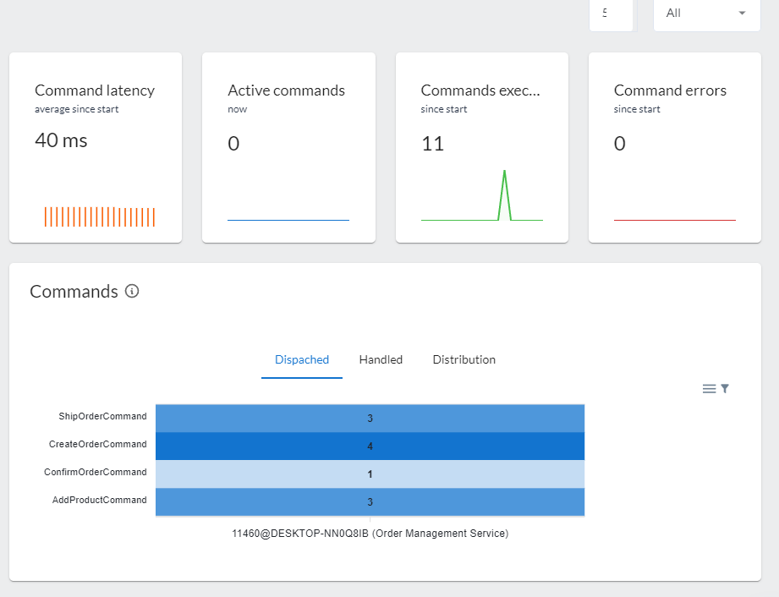The height and width of the screenshot is (597, 779).
Task: Click the red Command errors sparkline
Action: click(675, 220)
